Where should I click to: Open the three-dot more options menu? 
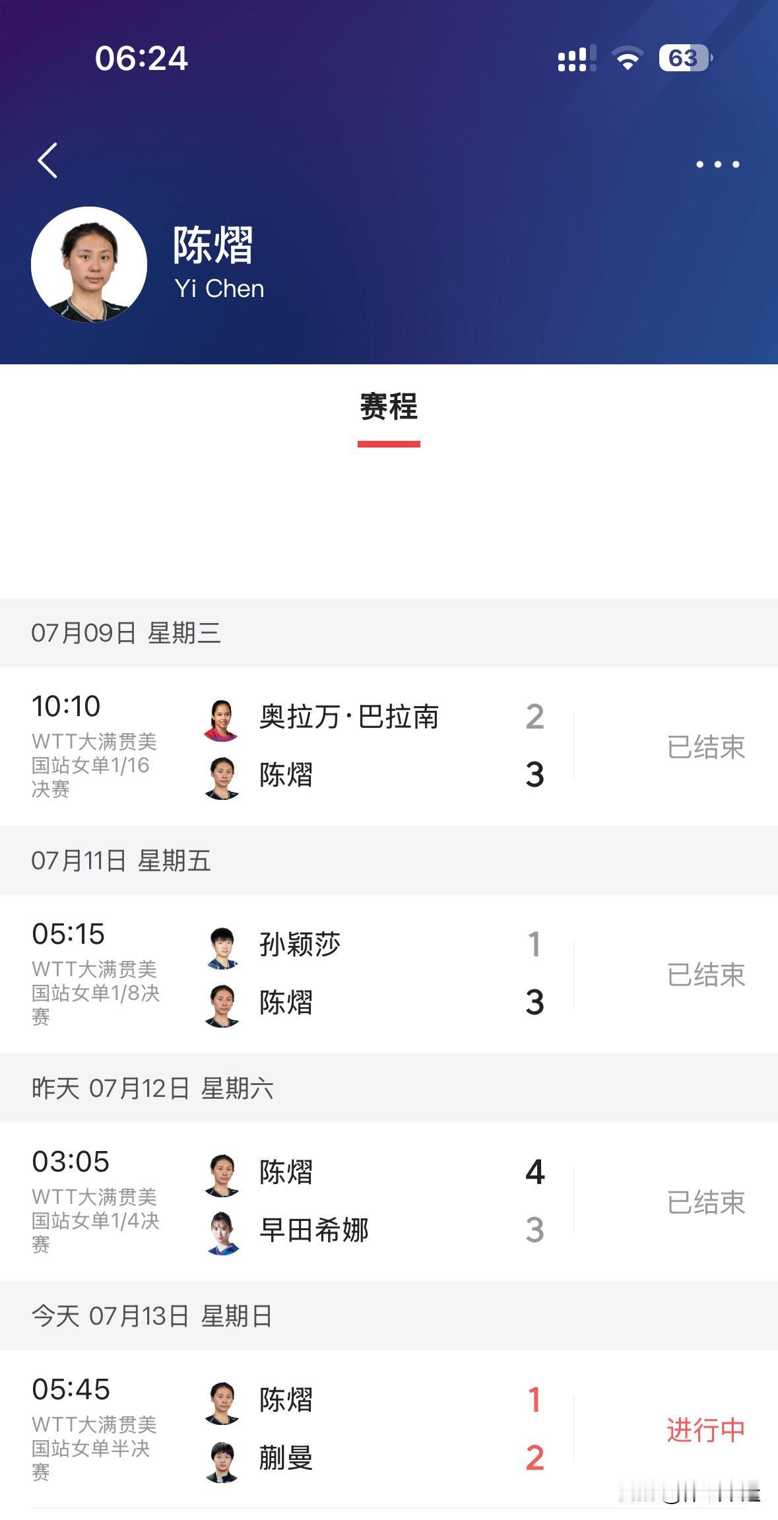pyautogui.click(x=718, y=164)
